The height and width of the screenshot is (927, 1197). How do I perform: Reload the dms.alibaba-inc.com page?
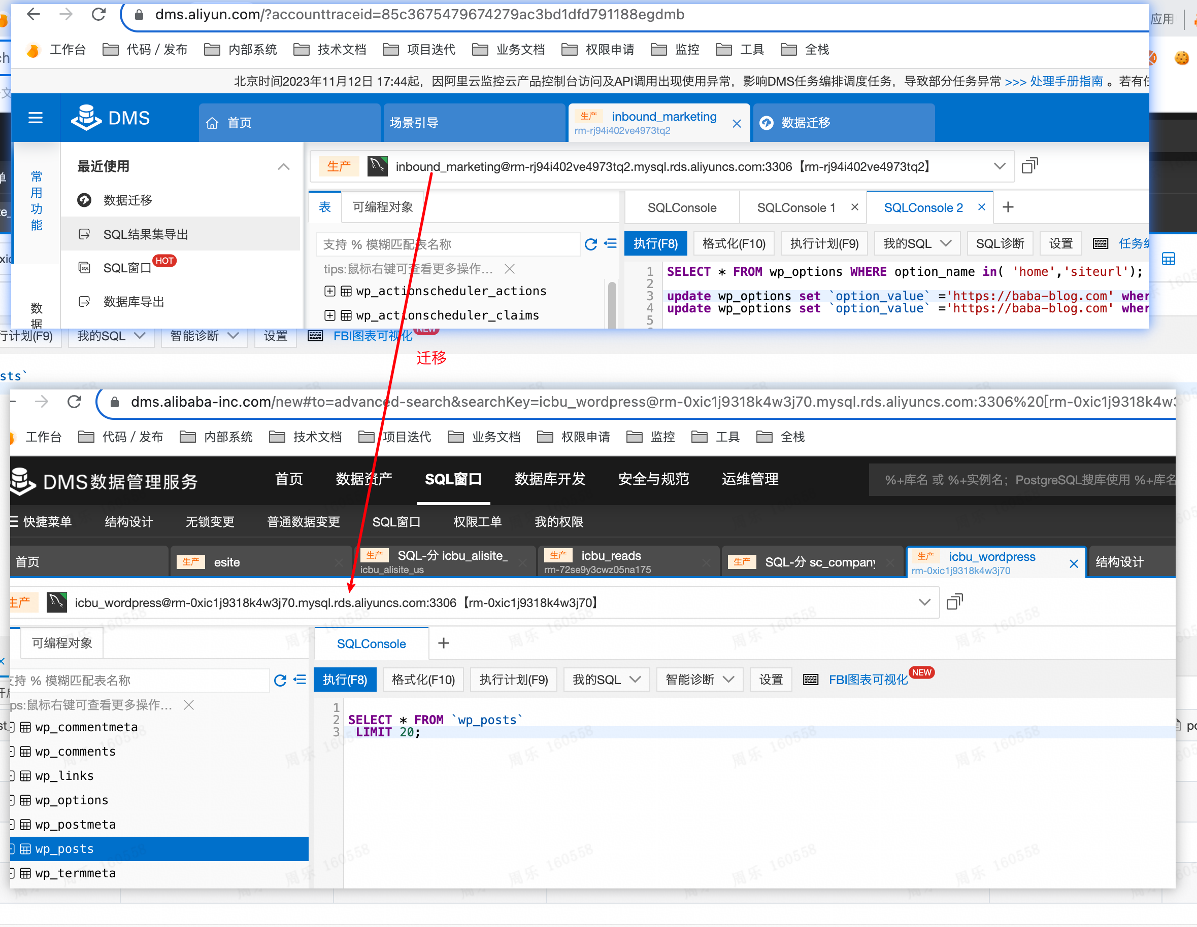click(75, 402)
